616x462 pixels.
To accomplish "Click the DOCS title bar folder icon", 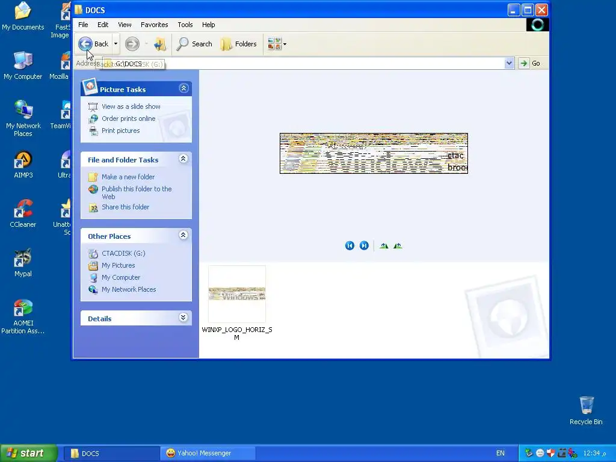I will 79,10.
